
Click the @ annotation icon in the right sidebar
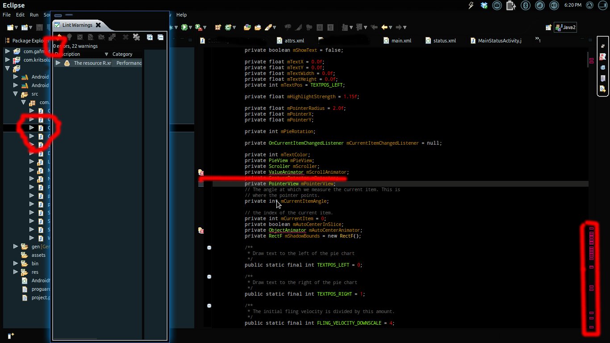pyautogui.click(x=602, y=67)
